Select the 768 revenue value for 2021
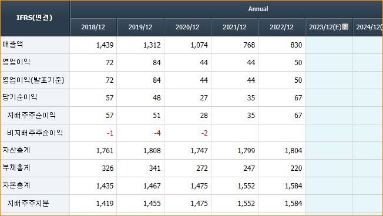The height and width of the screenshot is (216, 383). (249, 45)
